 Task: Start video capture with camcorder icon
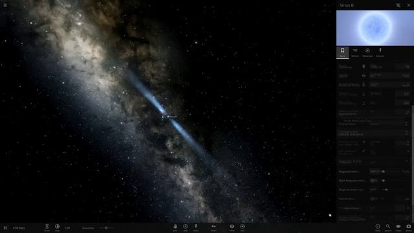point(398,227)
